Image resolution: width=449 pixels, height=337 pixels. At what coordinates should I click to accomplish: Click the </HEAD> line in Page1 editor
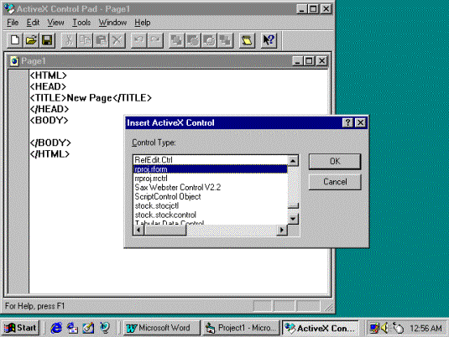[50, 109]
